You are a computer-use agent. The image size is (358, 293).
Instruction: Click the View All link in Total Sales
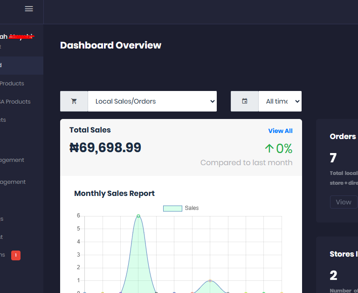coord(280,131)
